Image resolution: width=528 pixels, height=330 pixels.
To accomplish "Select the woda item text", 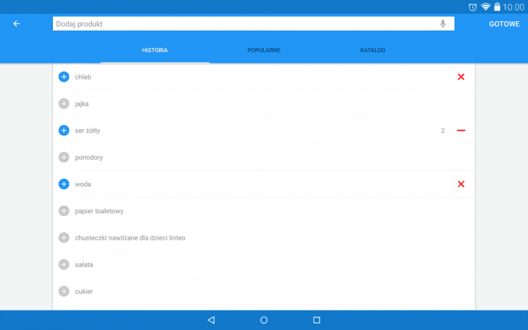I will click(x=83, y=184).
